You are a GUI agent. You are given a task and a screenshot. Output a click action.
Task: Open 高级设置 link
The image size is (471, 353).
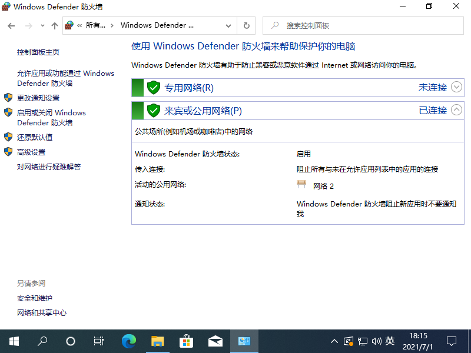click(31, 152)
